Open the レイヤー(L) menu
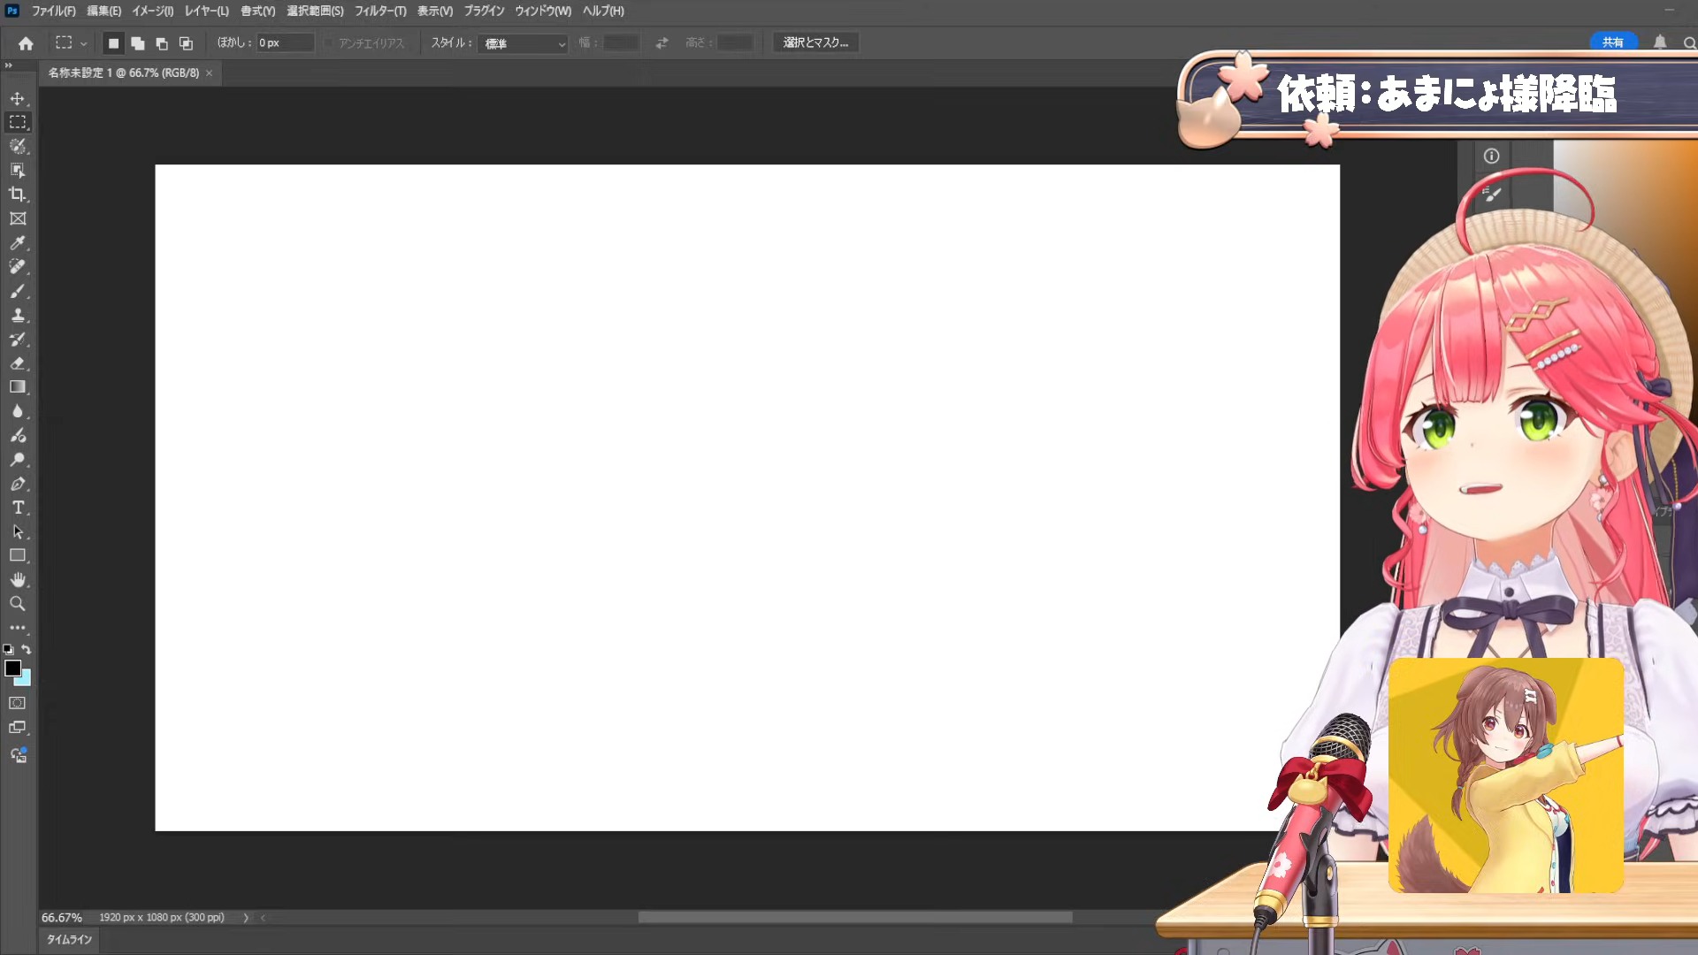The width and height of the screenshot is (1698, 955). pyautogui.click(x=206, y=11)
